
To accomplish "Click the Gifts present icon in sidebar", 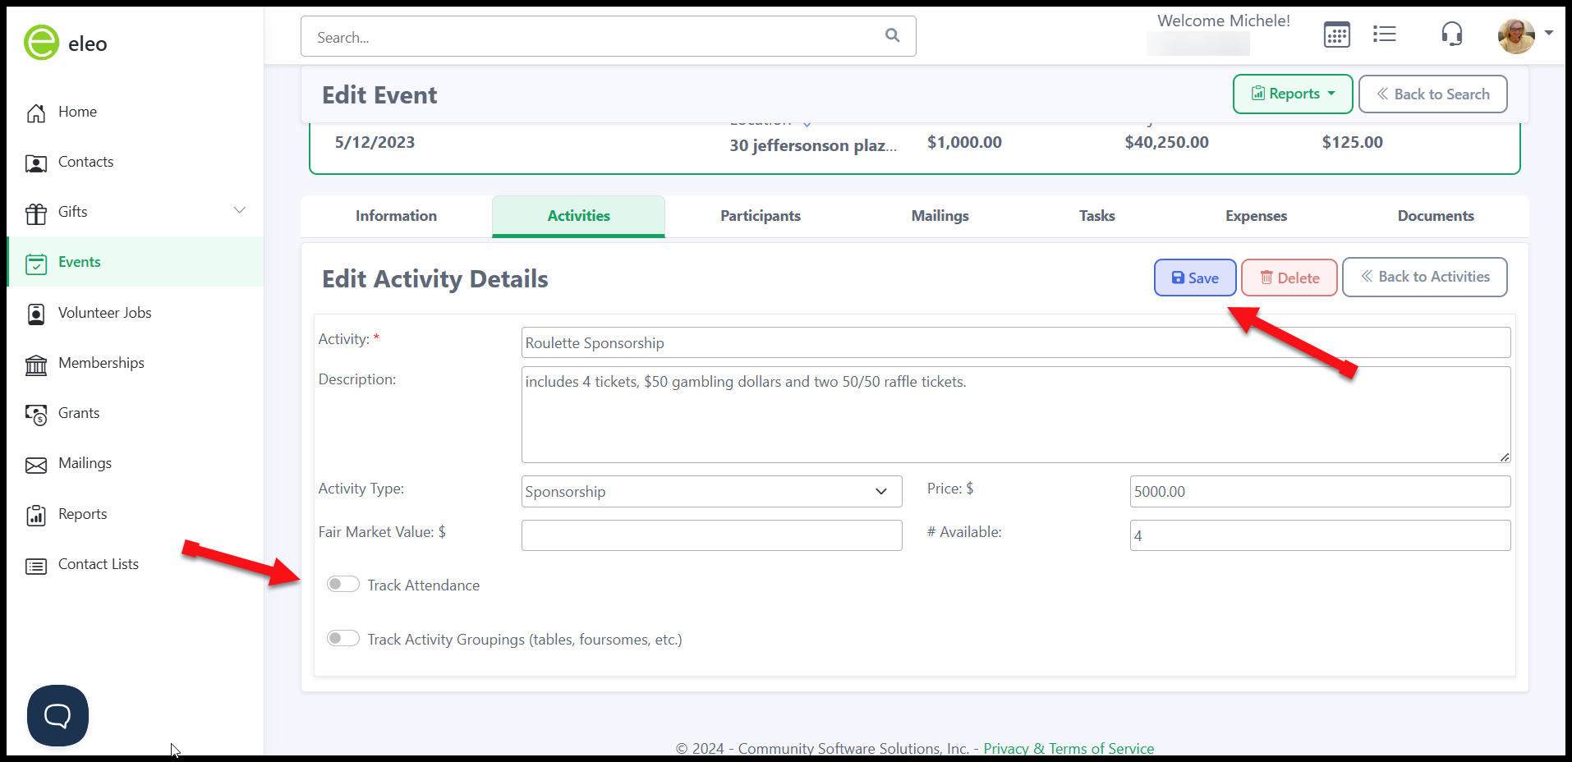I will click(36, 213).
